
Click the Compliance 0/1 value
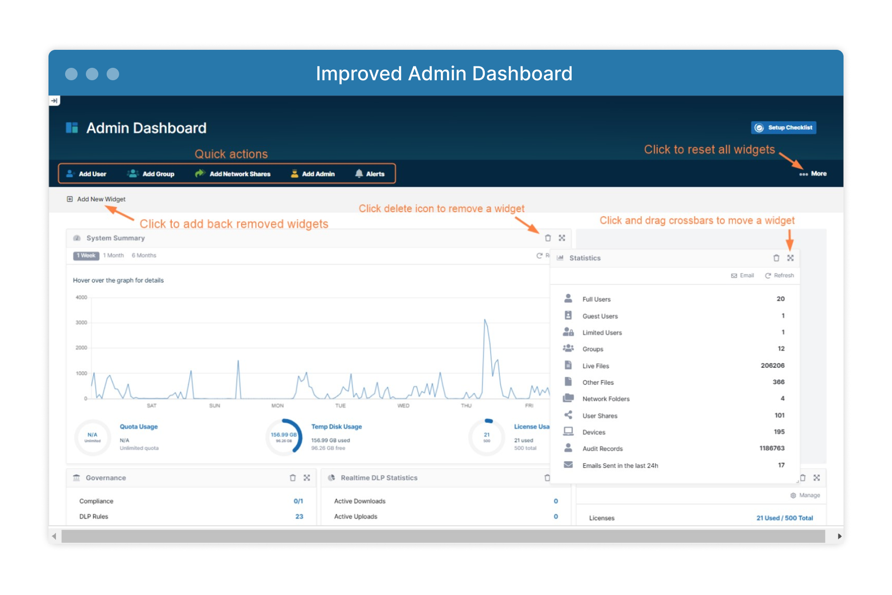[x=298, y=501]
